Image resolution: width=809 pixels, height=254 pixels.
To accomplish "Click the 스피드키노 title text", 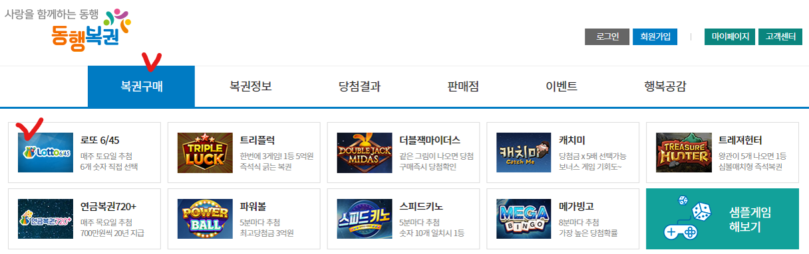I will point(421,206).
